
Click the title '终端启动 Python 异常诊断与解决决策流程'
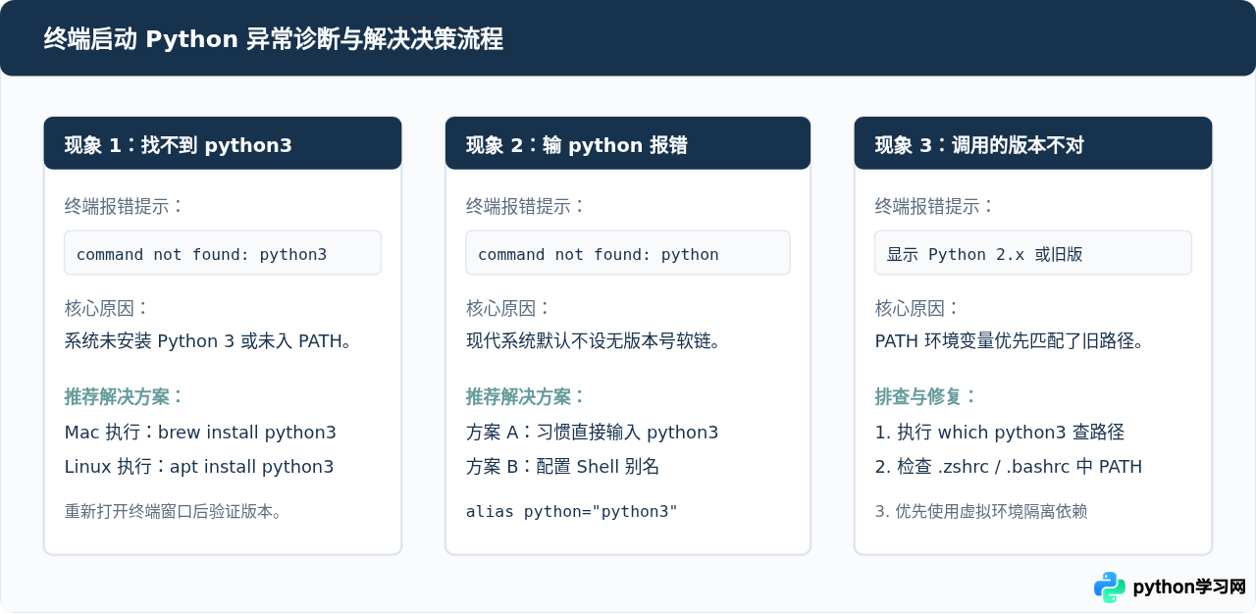[x=274, y=39]
